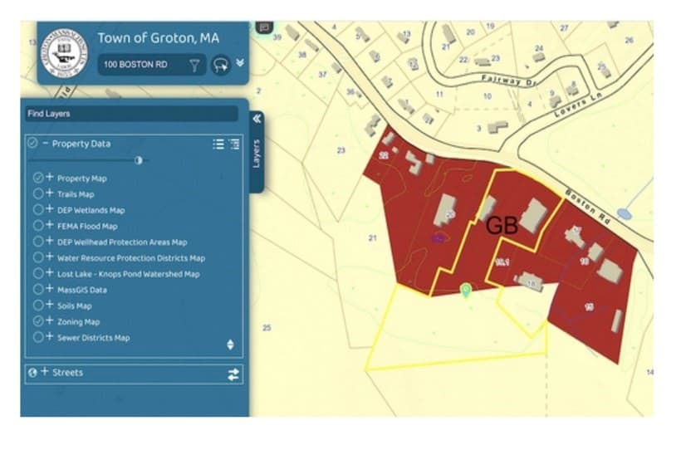Enable the DEP Wetlands Map layer
The image size is (686, 450).
[x=38, y=209]
